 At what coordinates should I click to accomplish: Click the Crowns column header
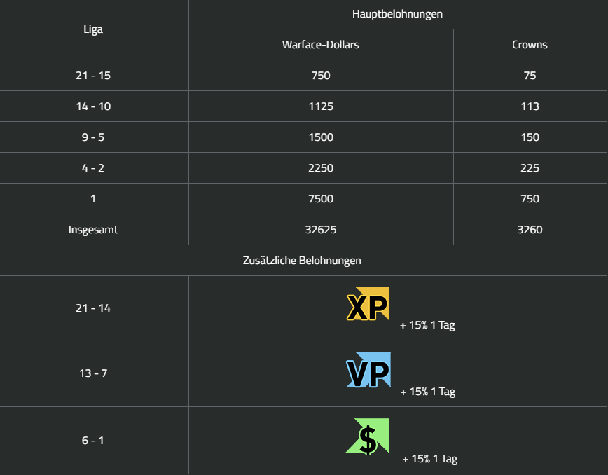530,45
